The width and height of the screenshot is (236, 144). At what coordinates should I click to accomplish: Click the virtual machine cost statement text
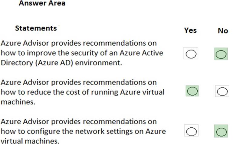[82, 92]
